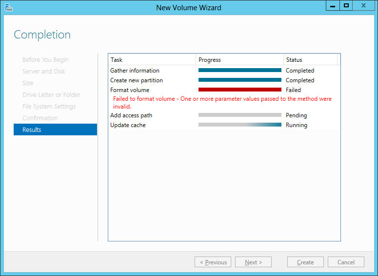The image size is (378, 276).
Task: Click the Previous button
Action: point(213,262)
